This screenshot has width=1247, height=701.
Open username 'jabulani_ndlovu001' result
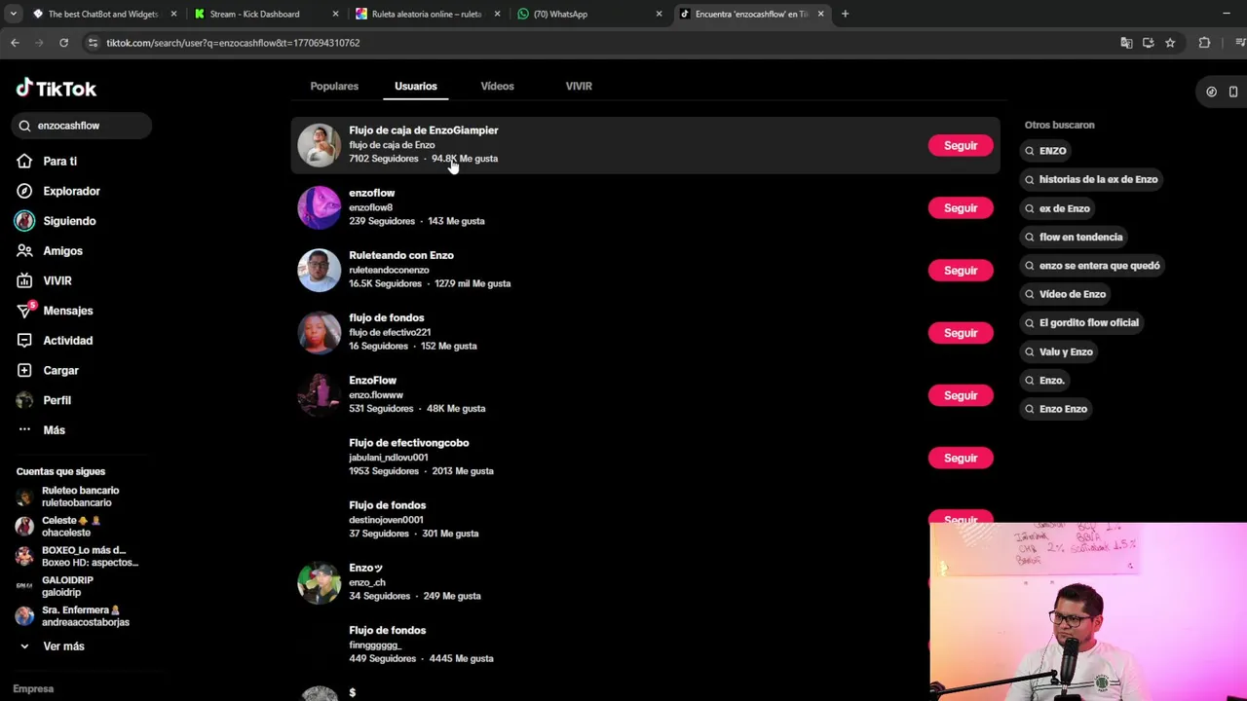(x=388, y=458)
